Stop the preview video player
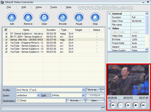The width and height of the screenshot is (151, 112). [x=136, y=105]
